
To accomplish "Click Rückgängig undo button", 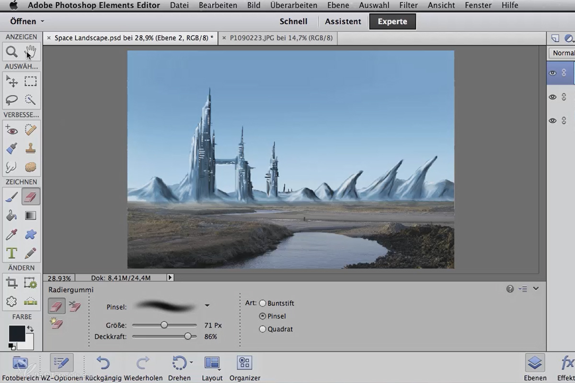I will coord(103,368).
